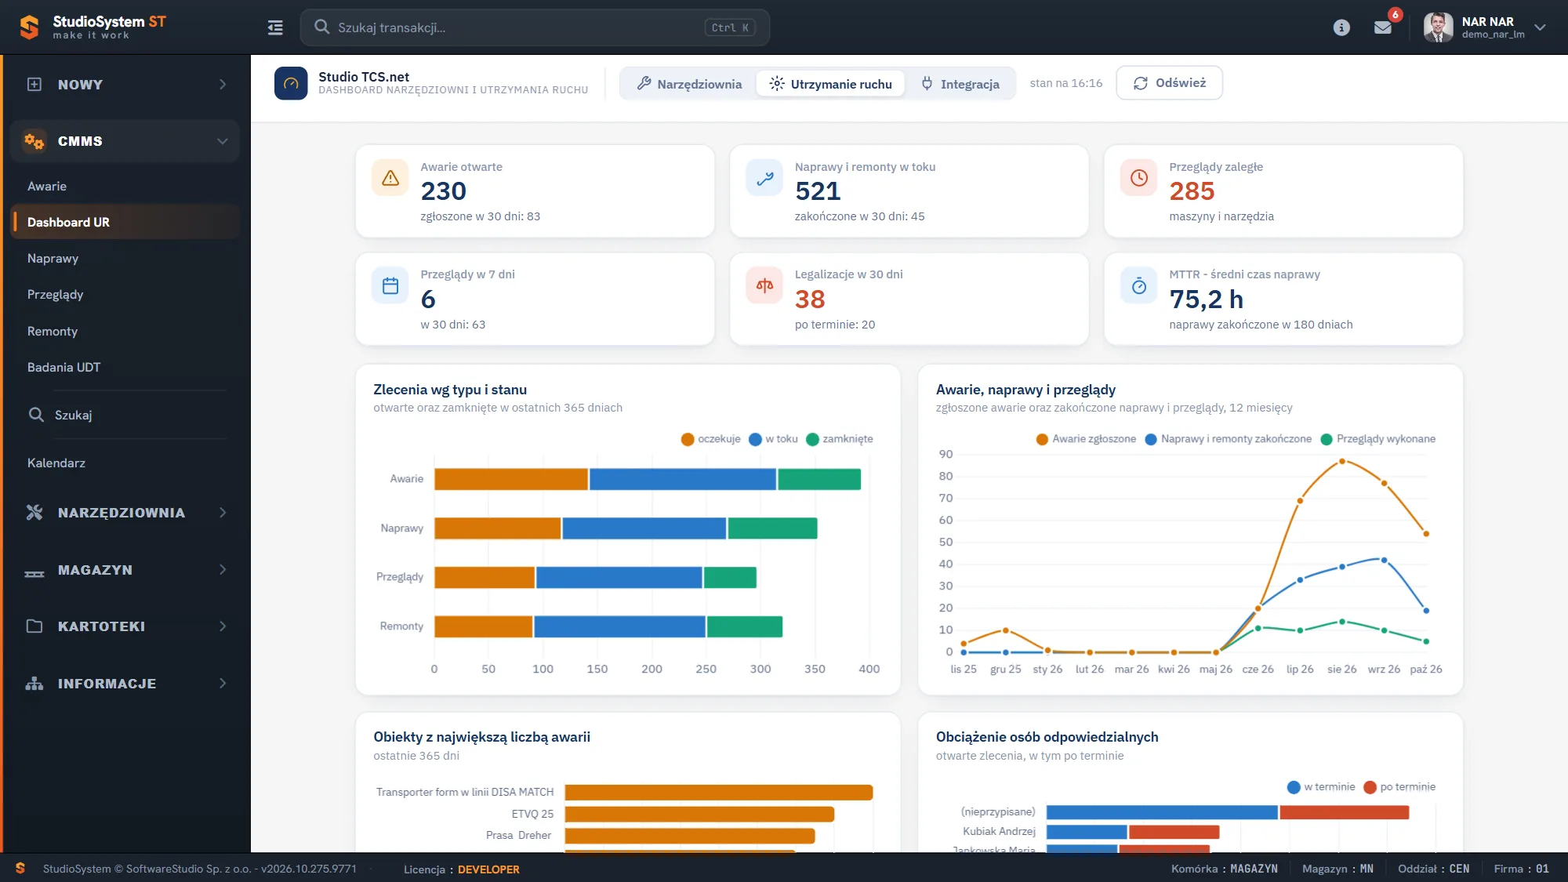1568x882 pixels.
Task: Select the Utrzymanie ruchu tab
Action: click(x=830, y=84)
